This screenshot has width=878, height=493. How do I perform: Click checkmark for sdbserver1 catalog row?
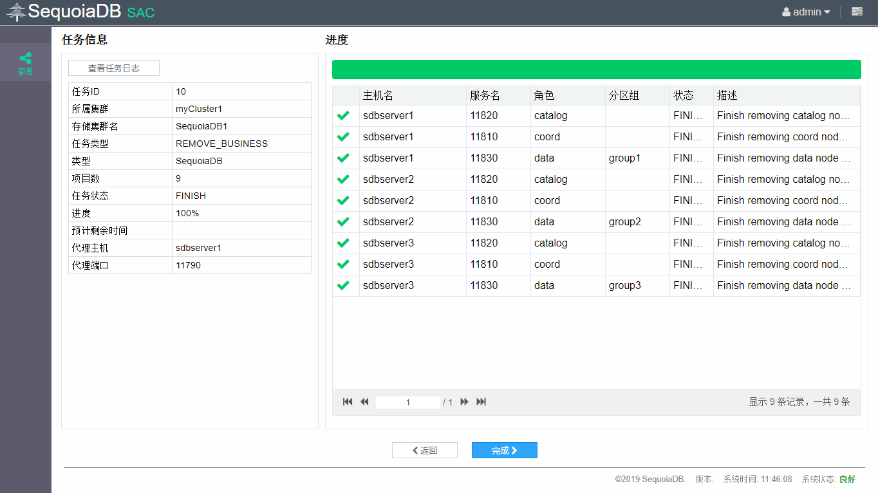(x=343, y=116)
